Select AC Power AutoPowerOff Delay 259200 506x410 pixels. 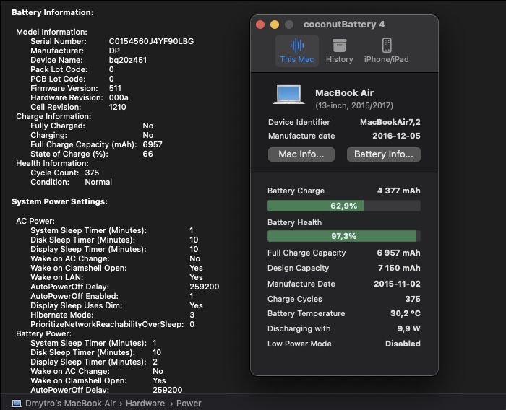(204, 287)
